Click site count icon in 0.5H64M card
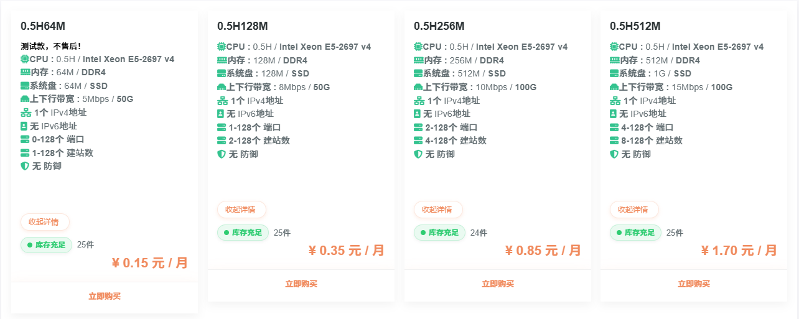This screenshot has width=799, height=319. (25, 152)
